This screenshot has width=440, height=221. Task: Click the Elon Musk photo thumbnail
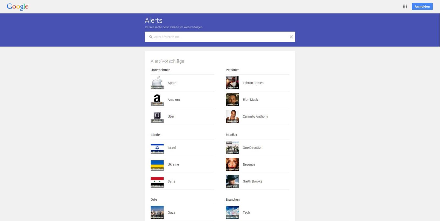(232, 100)
